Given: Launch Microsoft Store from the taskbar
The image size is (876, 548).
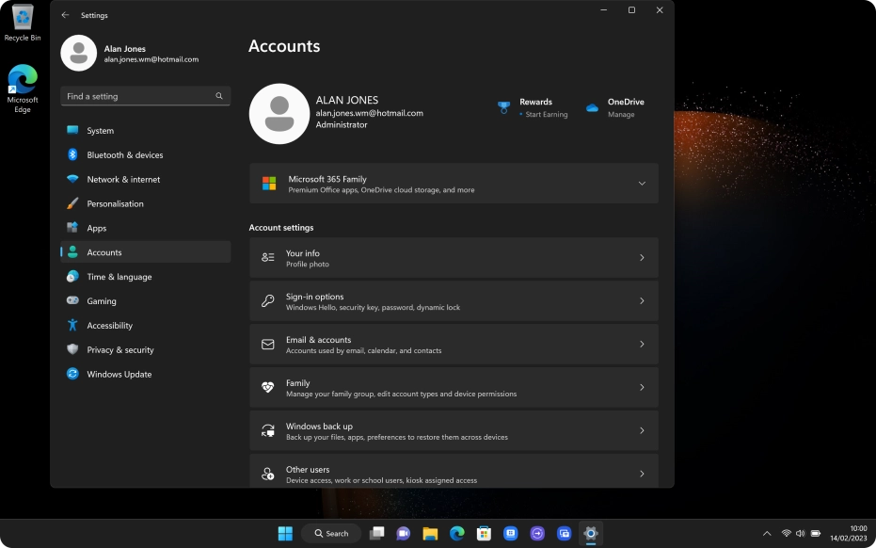Looking at the screenshot, I should coord(484,533).
